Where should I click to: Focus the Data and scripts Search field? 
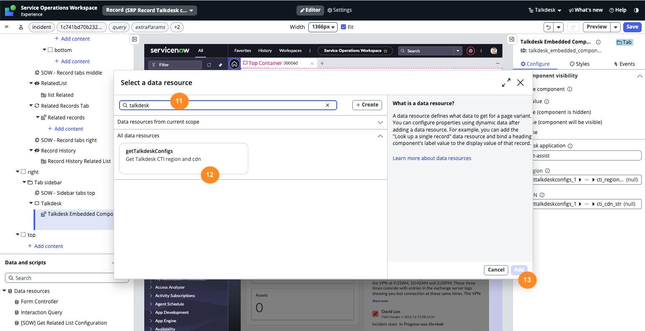pyautogui.click(x=67, y=278)
